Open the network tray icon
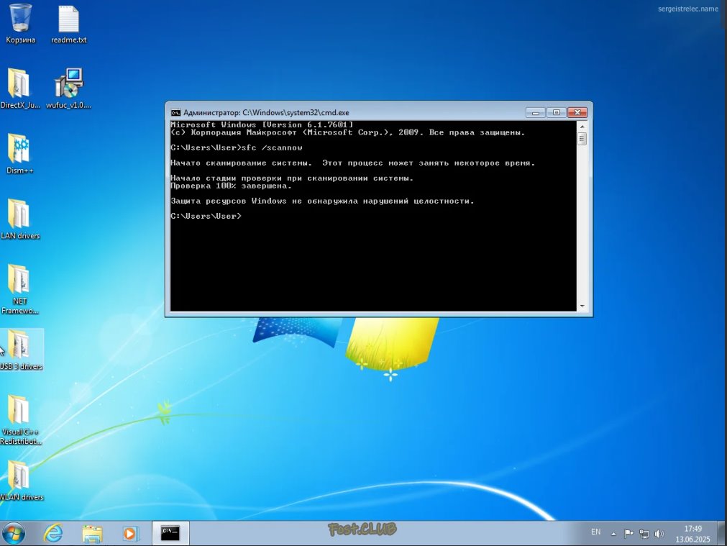The image size is (727, 546). [644, 534]
